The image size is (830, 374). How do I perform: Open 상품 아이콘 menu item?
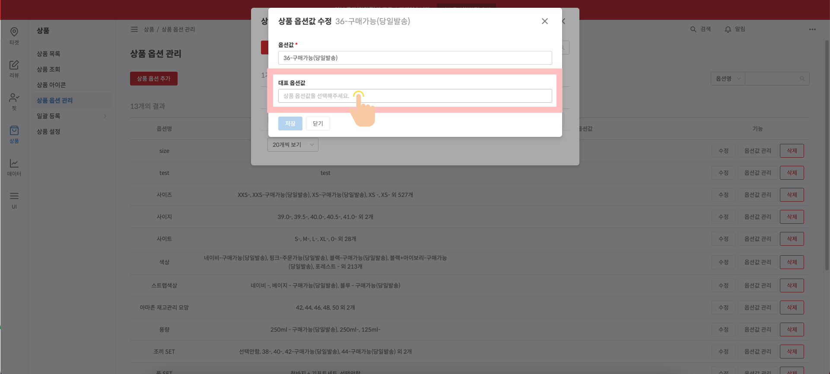point(51,85)
